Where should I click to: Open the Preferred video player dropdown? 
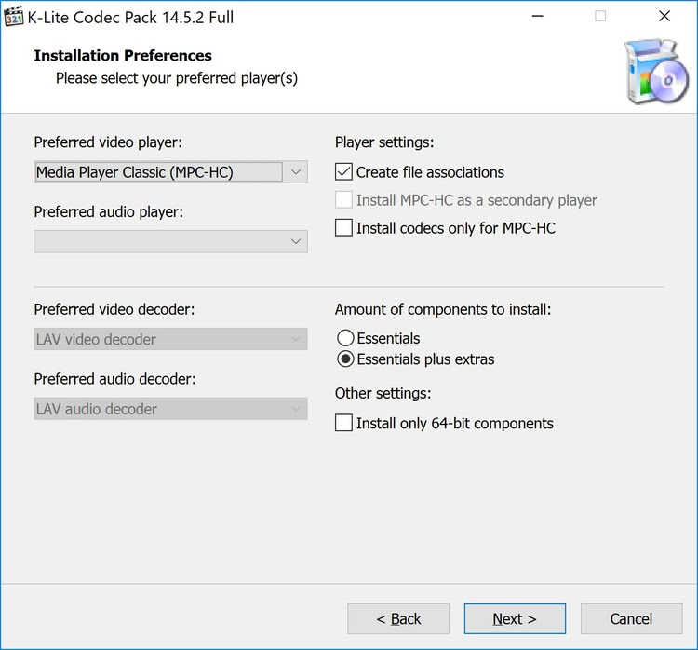pyautogui.click(x=170, y=172)
